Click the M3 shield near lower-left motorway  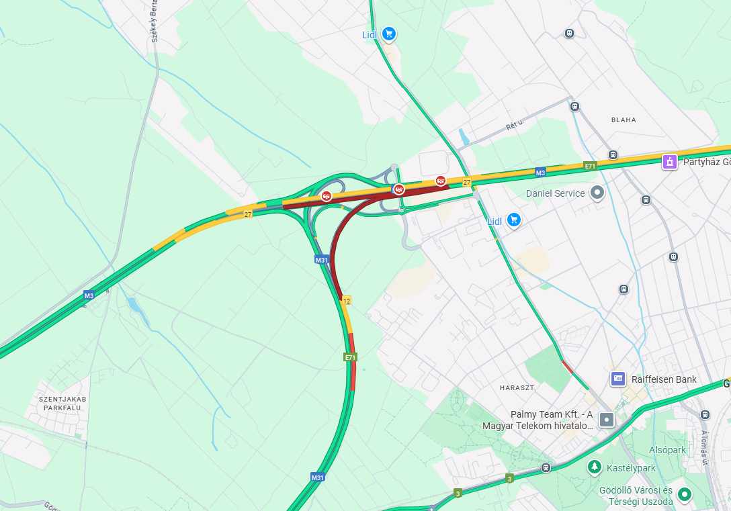[x=89, y=295]
